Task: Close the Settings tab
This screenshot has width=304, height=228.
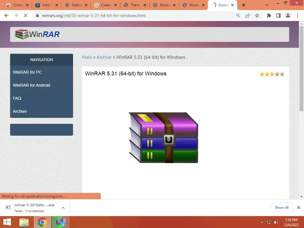Action: coord(86,5)
